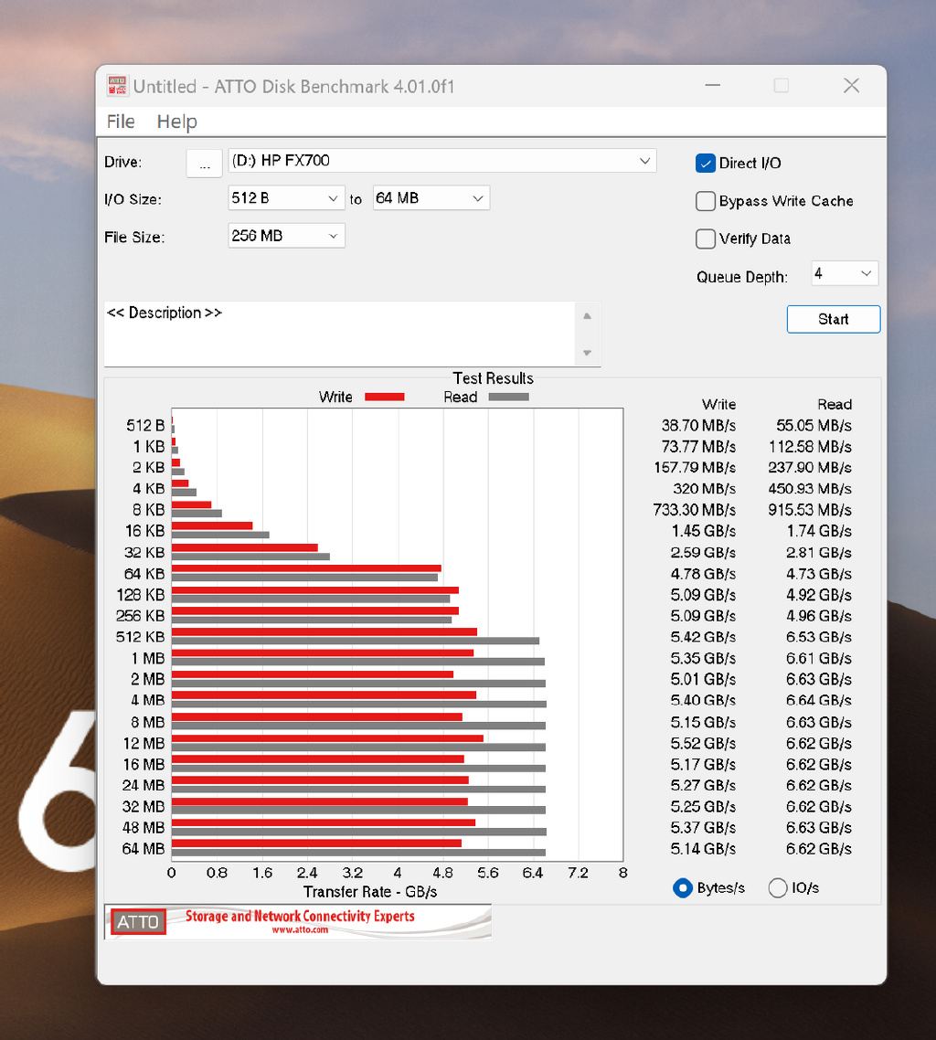Click the 733.30 MB/s write value
936x1040 pixels.
pyautogui.click(x=695, y=510)
